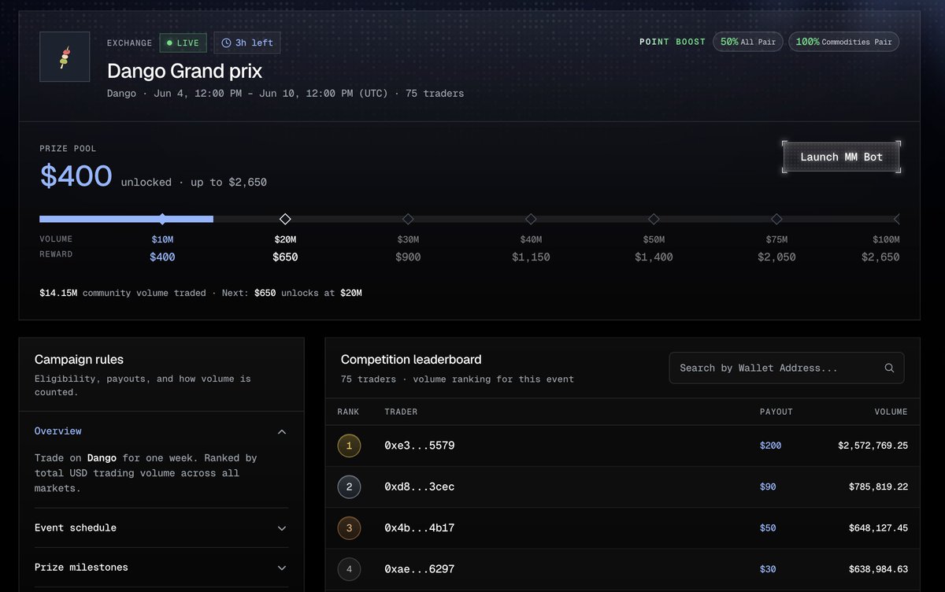The height and width of the screenshot is (592, 945).
Task: Click the $50M milestone diamond marker
Action: point(654,219)
